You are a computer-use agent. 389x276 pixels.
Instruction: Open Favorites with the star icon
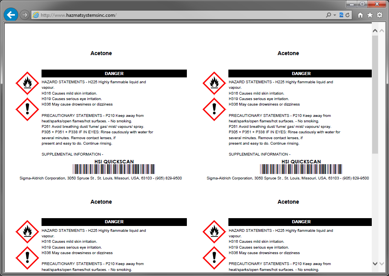(370, 15)
